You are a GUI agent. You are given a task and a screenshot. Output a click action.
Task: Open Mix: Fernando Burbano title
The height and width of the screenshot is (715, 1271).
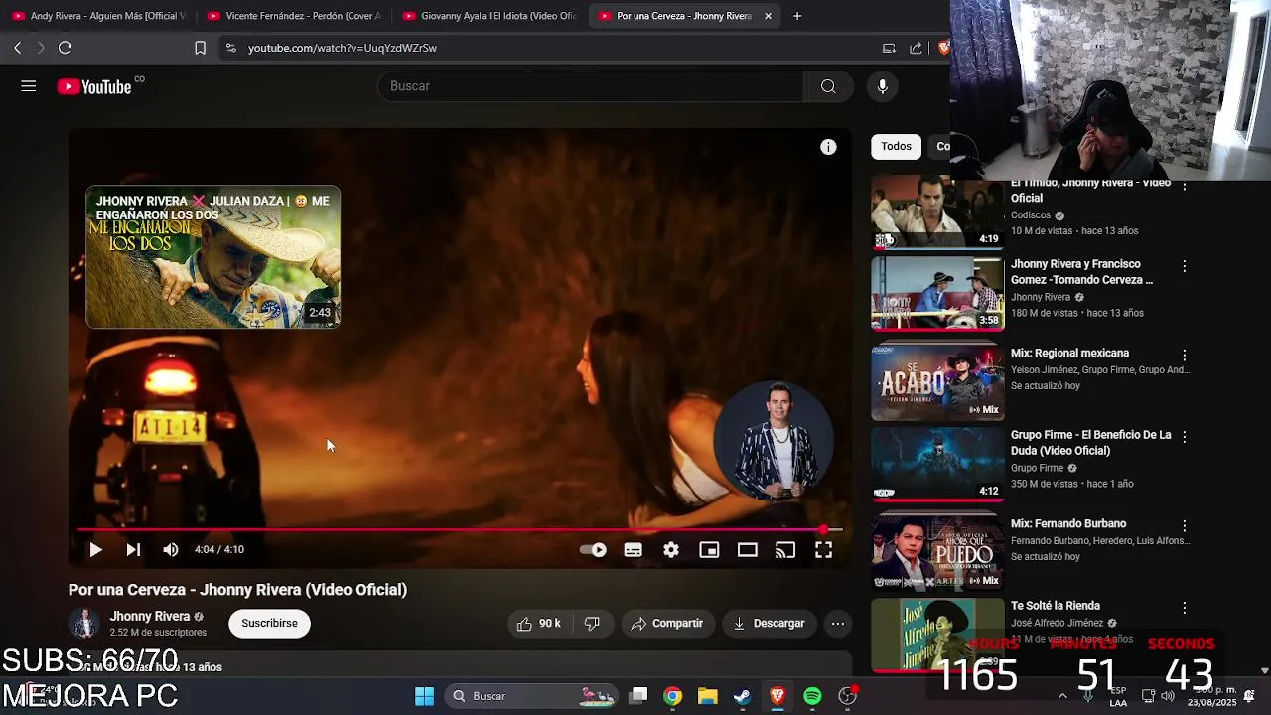[x=1068, y=523]
